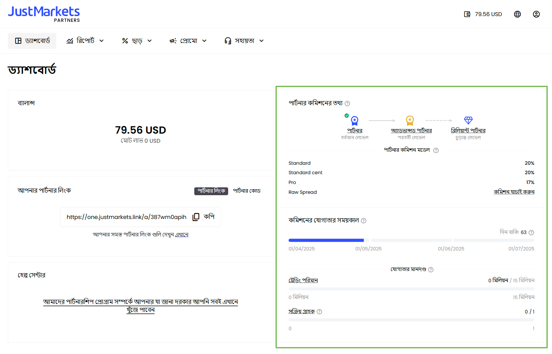Click help icon beside পার্টনার কমিশন মডেল
The height and width of the screenshot is (354, 552).
(x=436, y=150)
